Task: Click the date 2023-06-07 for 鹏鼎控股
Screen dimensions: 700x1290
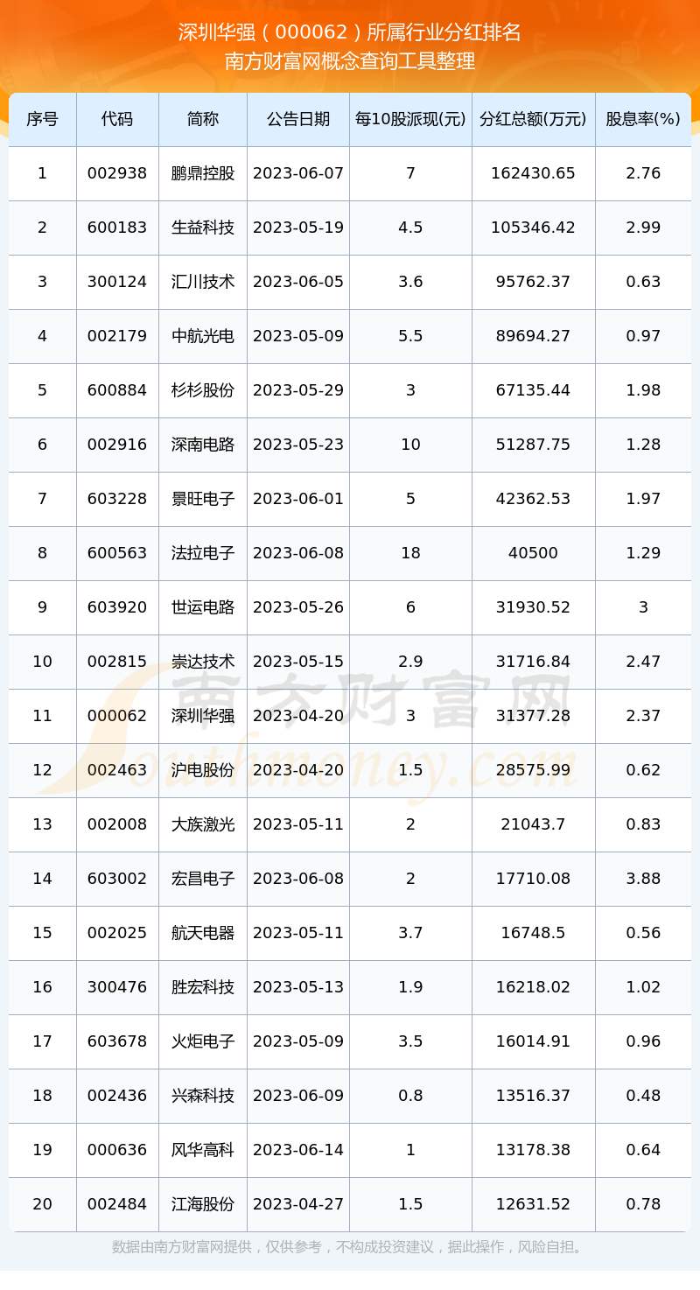Action: [x=298, y=173]
